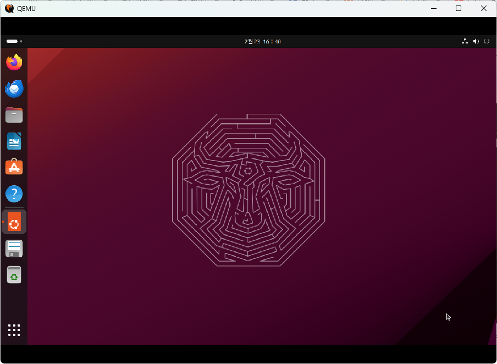Screen dimensions: 497x364
Task: Click the QEMU logo in title bar
Action: 9,8
